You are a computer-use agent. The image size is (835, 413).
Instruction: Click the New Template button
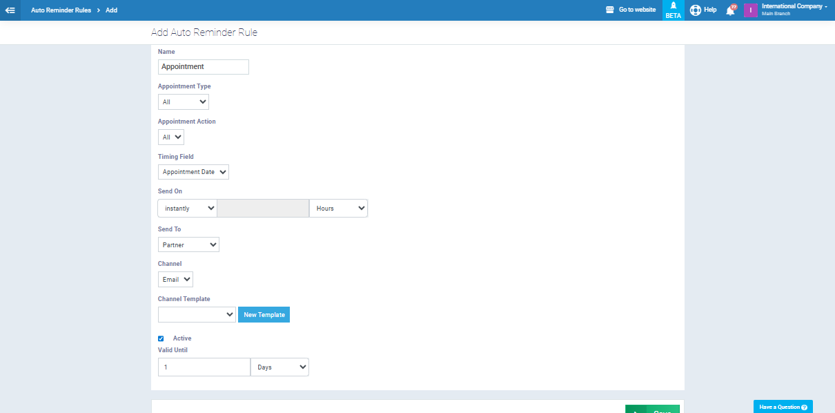click(264, 315)
